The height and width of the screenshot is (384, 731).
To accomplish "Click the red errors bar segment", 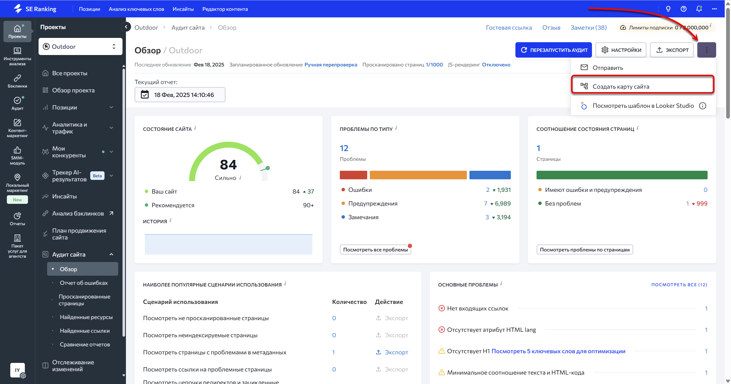I will click(x=353, y=175).
